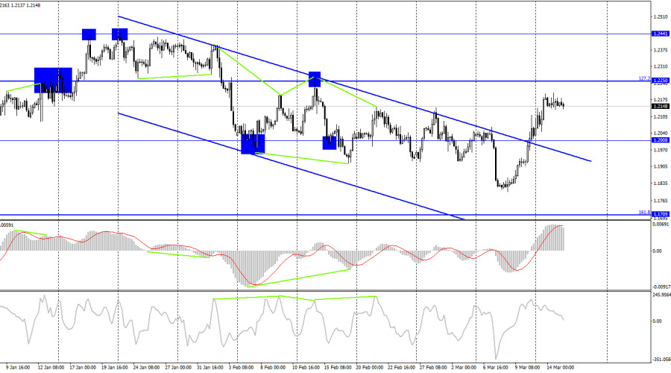Click the 1.2175 price axis value

coord(661,100)
